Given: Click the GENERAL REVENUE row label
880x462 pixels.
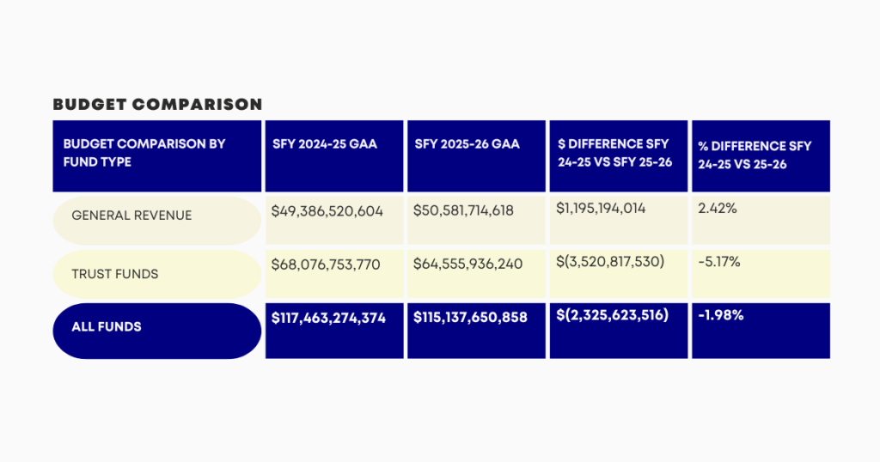Looking at the screenshot, I should 157,221.
